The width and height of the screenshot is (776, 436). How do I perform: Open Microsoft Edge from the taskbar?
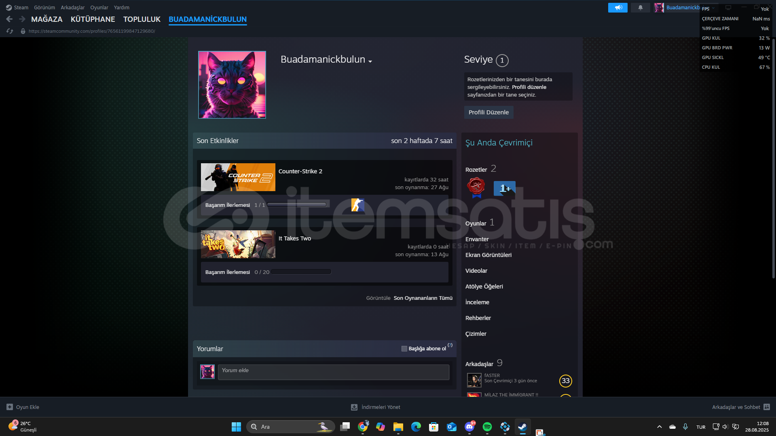coord(416,427)
